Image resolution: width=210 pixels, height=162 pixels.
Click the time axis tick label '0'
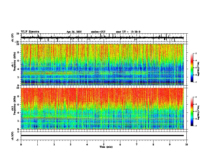click(21, 145)
